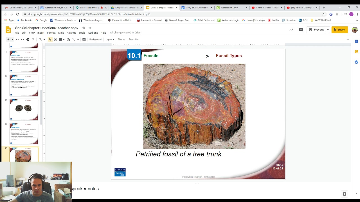Click the Google Slides home logo

point(8,30)
